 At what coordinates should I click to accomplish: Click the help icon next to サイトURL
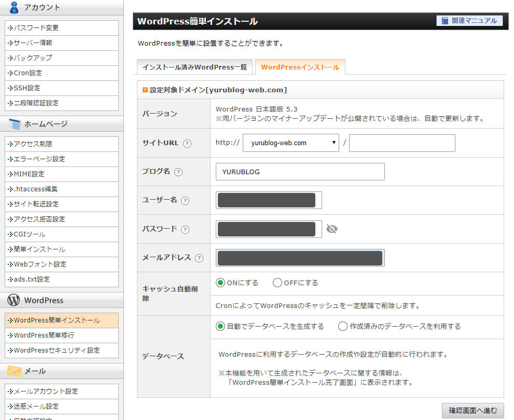click(187, 144)
